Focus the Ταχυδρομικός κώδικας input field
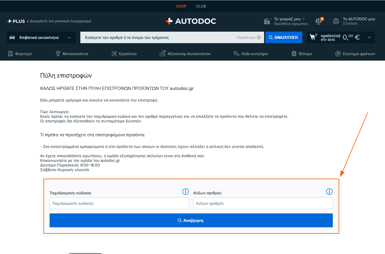Screen dimensions: 385x254 pyautogui.click(x=119, y=203)
